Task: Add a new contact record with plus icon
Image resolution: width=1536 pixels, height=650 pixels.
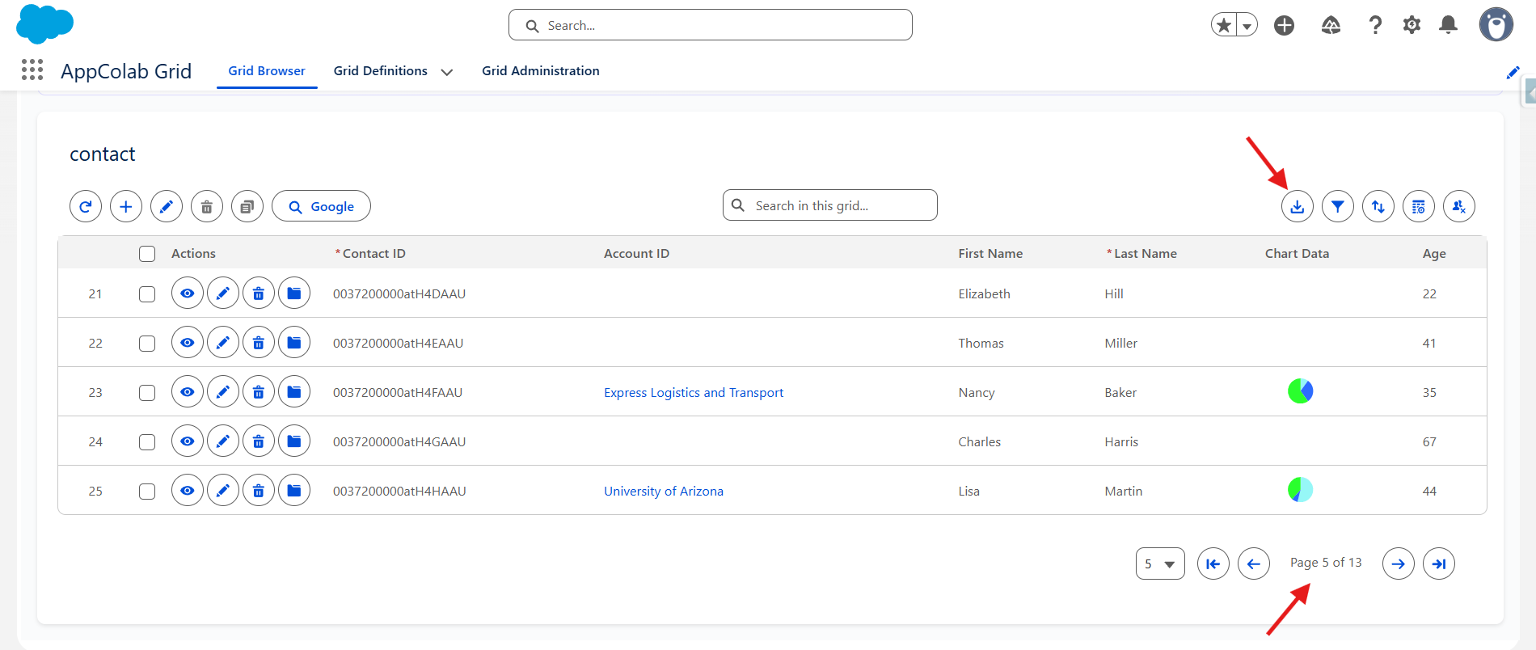Action: click(126, 206)
